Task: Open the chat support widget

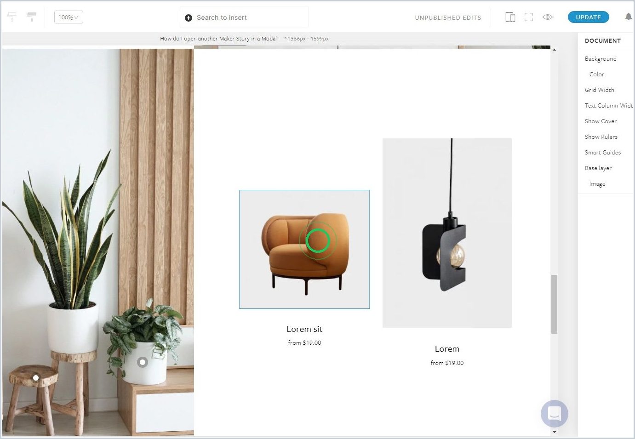Action: click(x=555, y=414)
